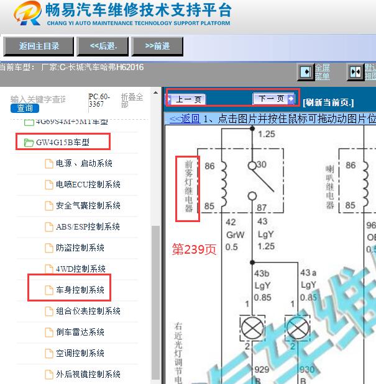Select the PC.60-3367 text
376x384 pixels.
[x=99, y=100]
